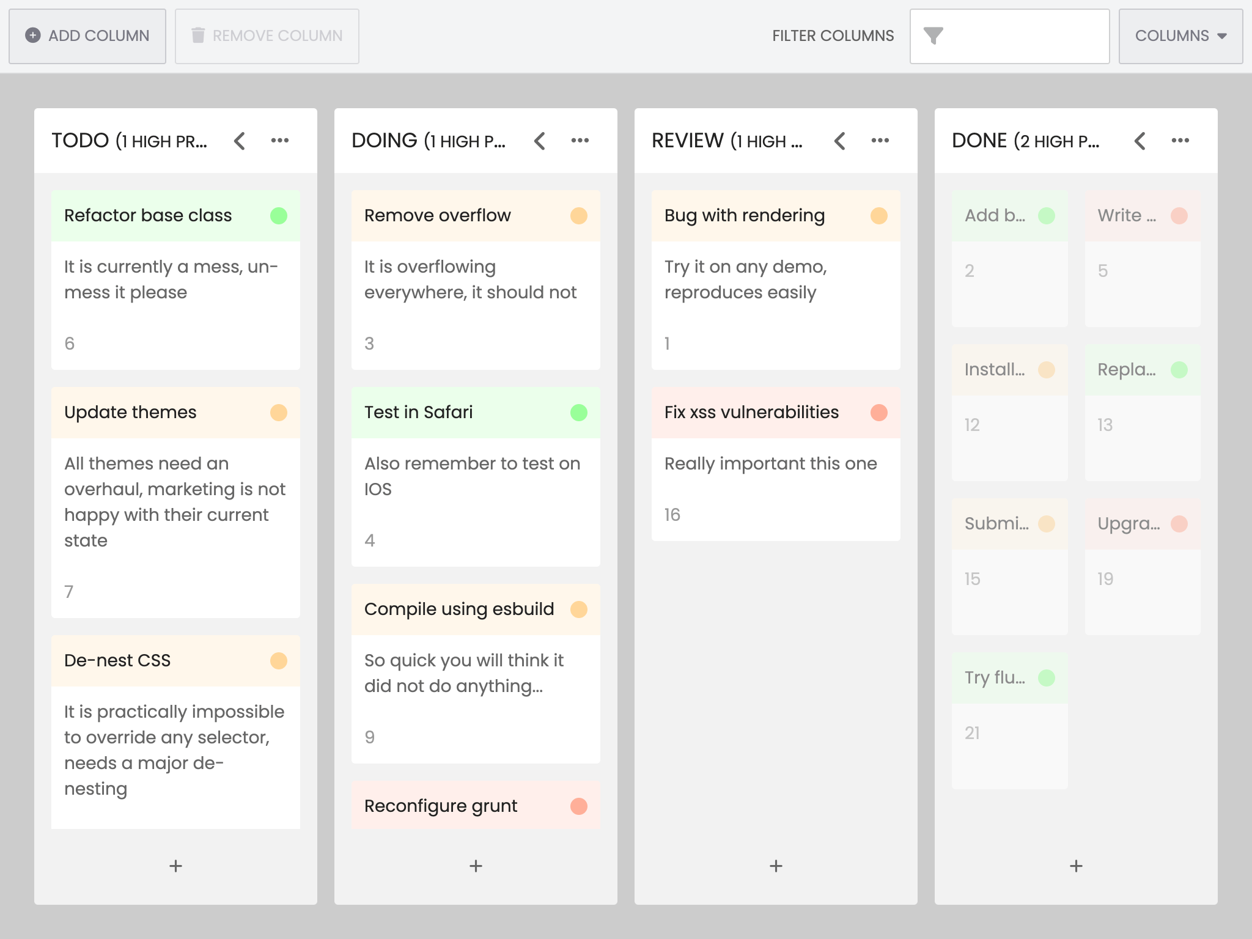Add a card with plus in DONE column

(1076, 866)
